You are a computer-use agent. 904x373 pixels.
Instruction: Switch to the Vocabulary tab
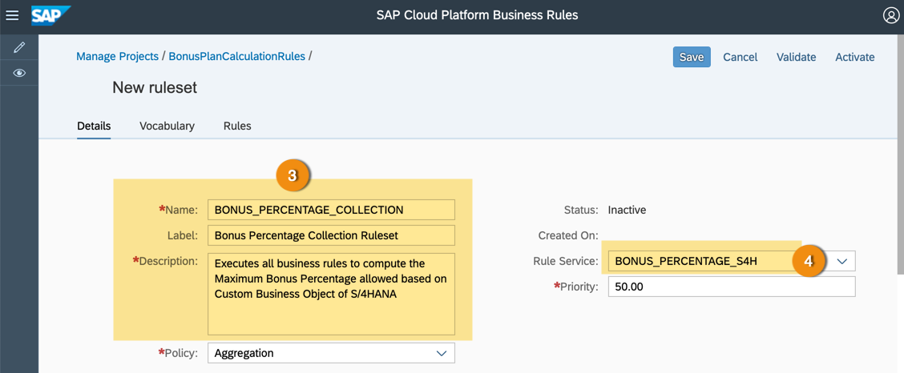coord(167,126)
